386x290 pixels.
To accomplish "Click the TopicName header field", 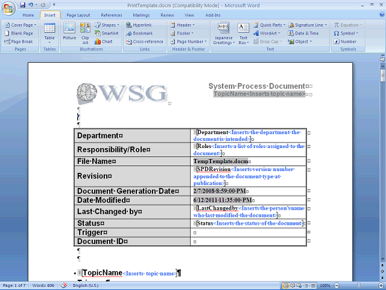I will click(x=259, y=94).
